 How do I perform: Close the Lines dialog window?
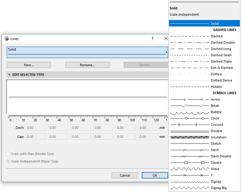click(x=166, y=39)
